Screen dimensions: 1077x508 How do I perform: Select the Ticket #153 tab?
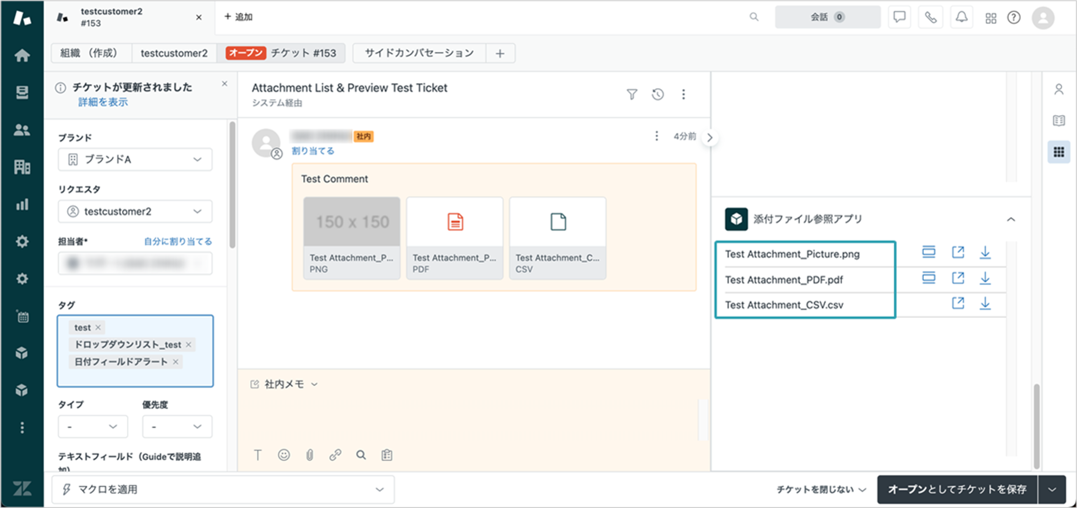281,53
